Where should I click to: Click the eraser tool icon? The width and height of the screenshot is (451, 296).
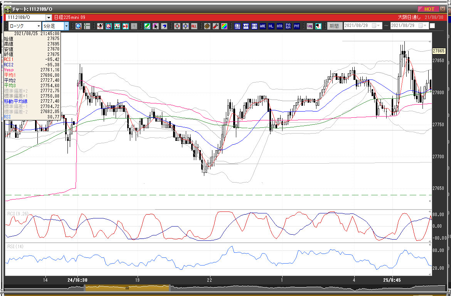[x=164, y=26]
